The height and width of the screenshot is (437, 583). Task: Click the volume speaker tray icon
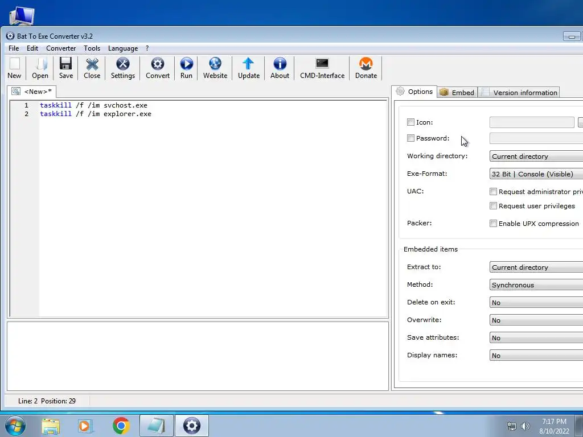525,426
